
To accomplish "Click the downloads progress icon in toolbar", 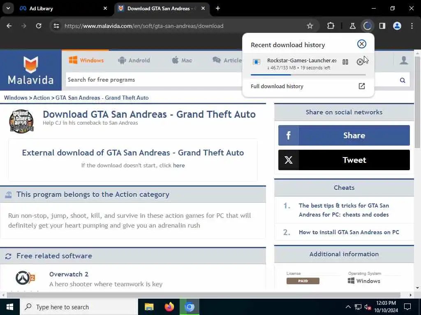I will pos(367,26).
